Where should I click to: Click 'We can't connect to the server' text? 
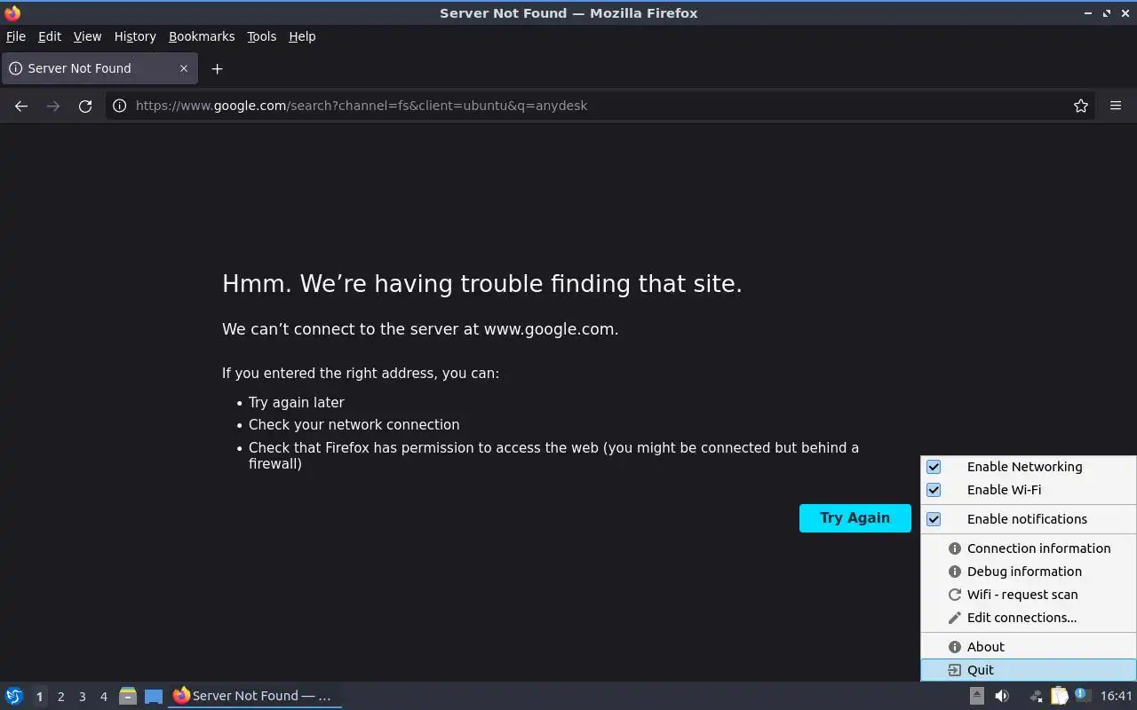420,329
